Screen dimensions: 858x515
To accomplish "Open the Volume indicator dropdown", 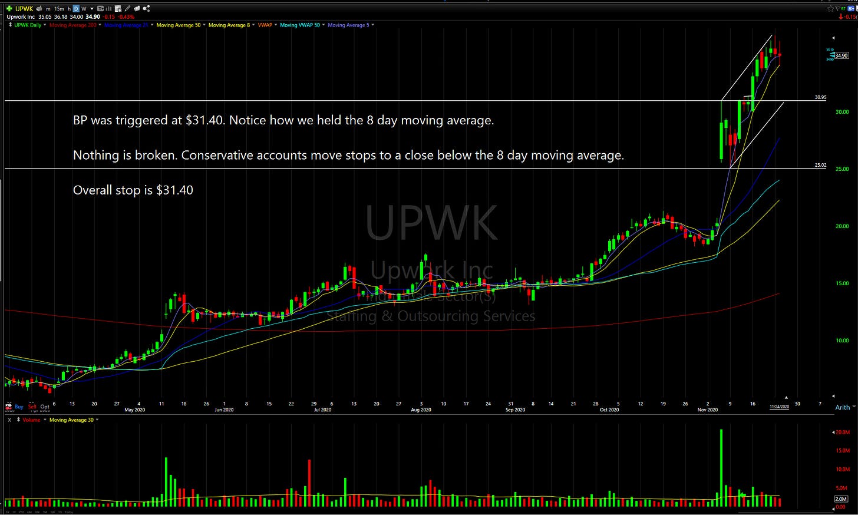I will (x=45, y=420).
